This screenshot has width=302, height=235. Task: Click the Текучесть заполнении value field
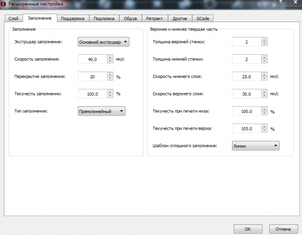(x=93, y=94)
